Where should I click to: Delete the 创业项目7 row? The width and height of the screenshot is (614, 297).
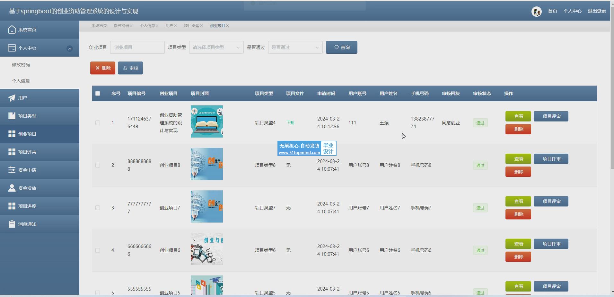[x=518, y=214]
